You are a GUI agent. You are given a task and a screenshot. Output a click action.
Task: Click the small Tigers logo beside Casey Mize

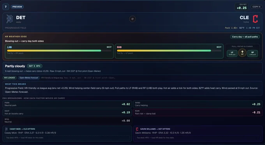click(x=6, y=129)
